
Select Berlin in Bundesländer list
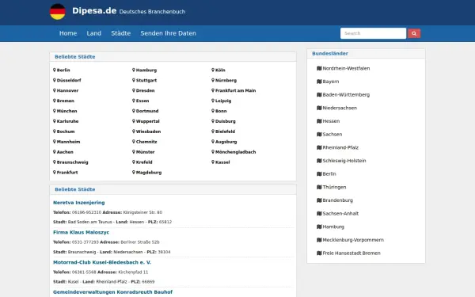pyautogui.click(x=329, y=174)
